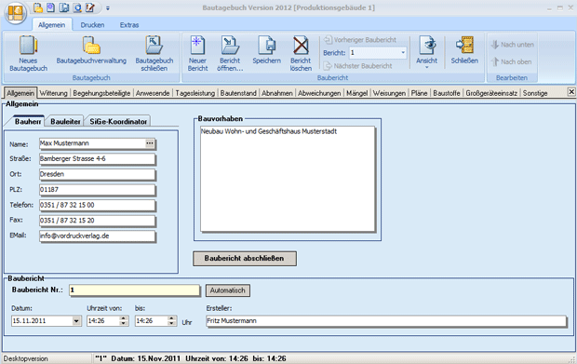
Task: Switch to the Bauleiter sub-tab
Action: click(65, 121)
